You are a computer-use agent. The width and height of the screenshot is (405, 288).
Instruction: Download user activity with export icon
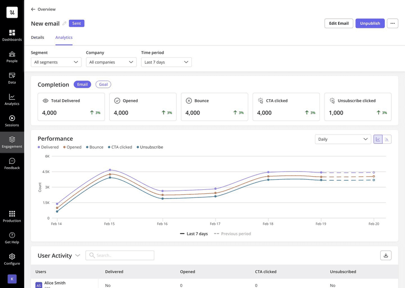coord(386,256)
